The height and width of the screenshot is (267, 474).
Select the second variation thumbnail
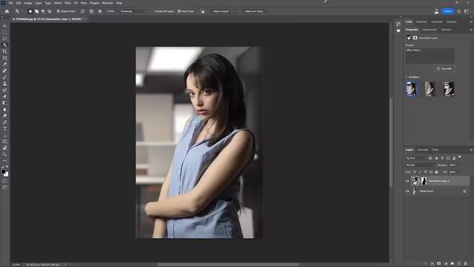pos(430,89)
